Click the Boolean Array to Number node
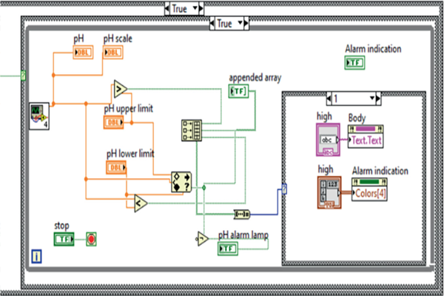444x296 pixels. [x=241, y=214]
